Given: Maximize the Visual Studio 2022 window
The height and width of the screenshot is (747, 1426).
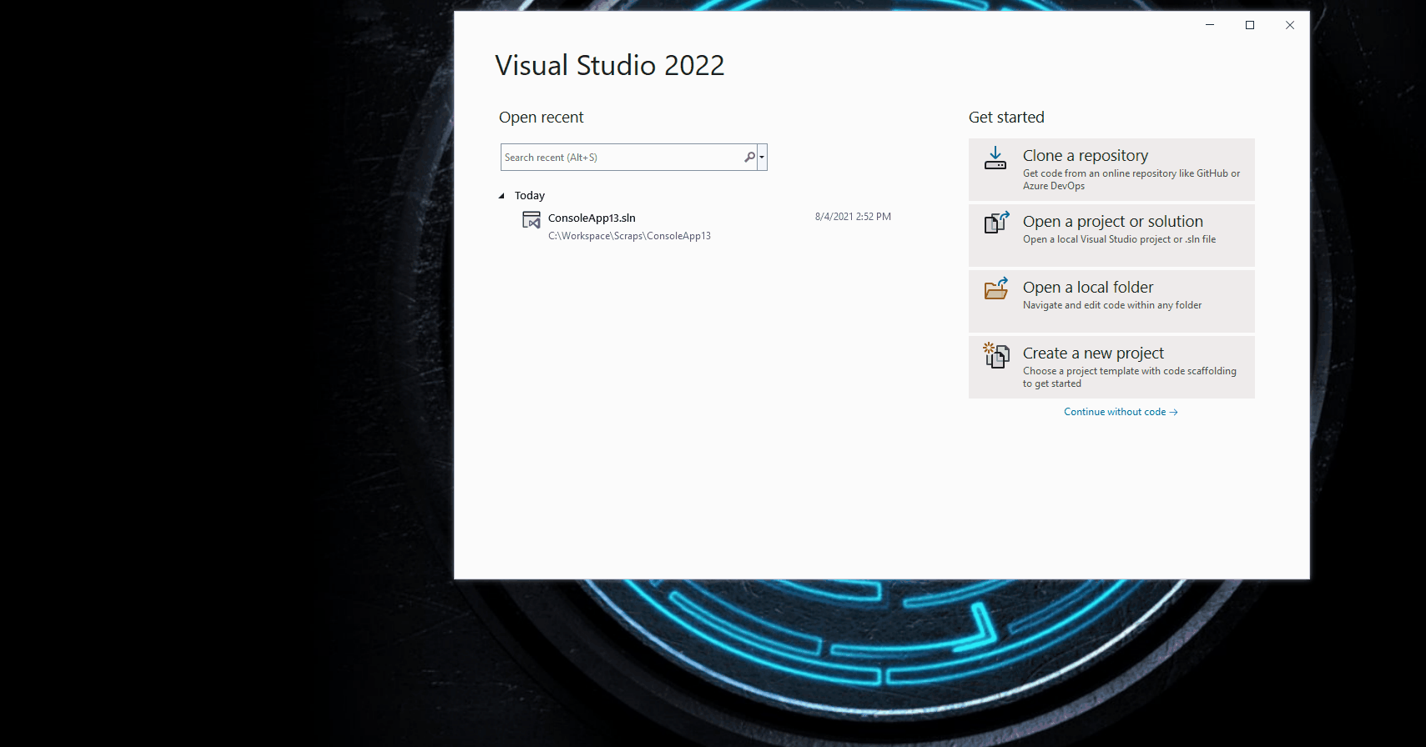Looking at the screenshot, I should point(1250,25).
